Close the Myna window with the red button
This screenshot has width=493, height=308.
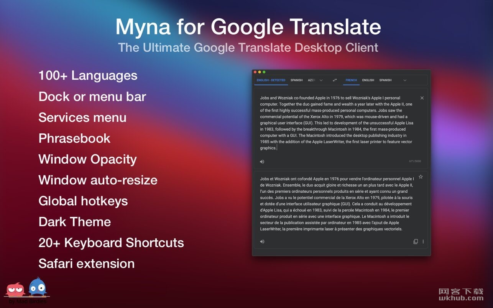[255, 72]
